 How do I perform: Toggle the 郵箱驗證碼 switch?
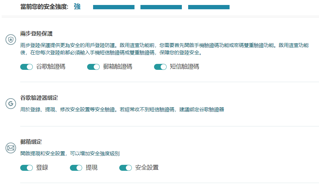point(93,67)
